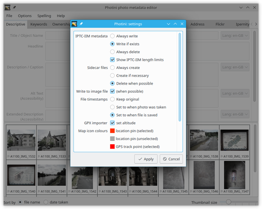The width and height of the screenshot is (262, 209).
Task: Click the Descriptive tab vertical scrollbar
Action: 254,66
